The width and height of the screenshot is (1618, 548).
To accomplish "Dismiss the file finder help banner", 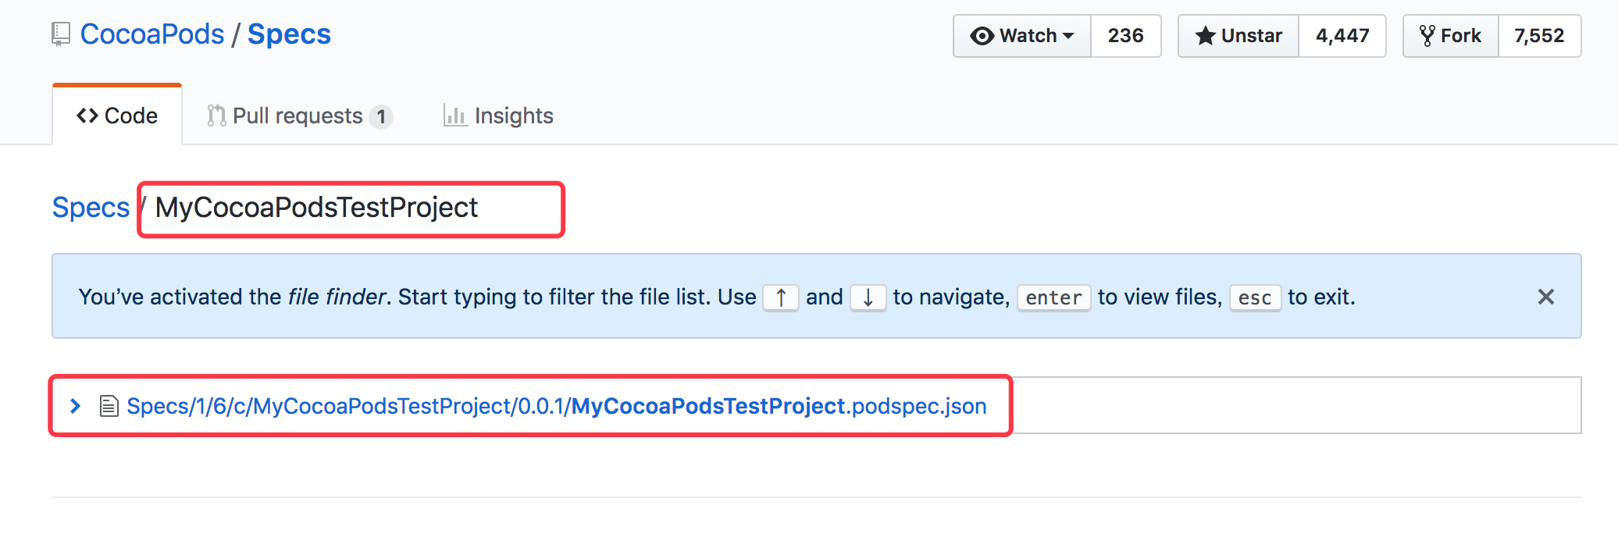I will point(1545,297).
